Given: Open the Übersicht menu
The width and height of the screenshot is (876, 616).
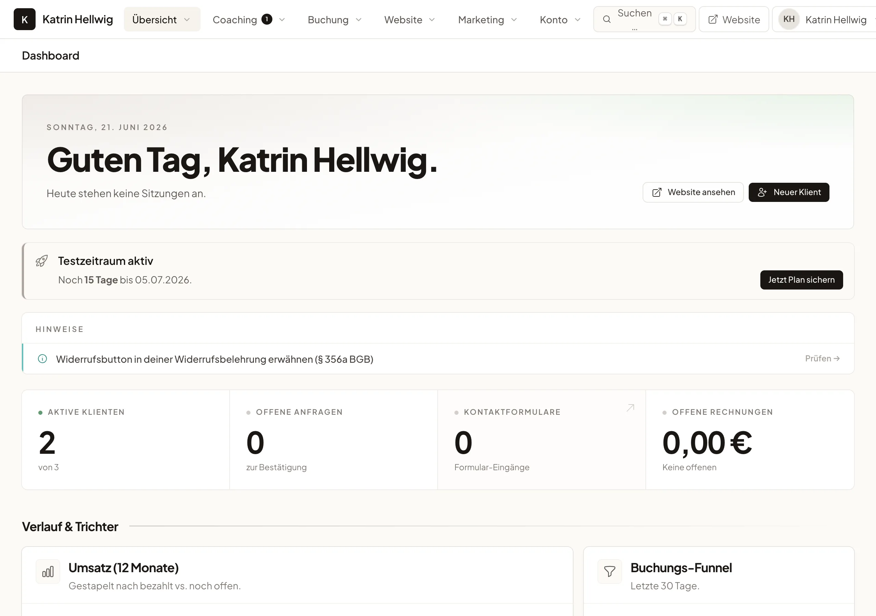Looking at the screenshot, I should [162, 20].
